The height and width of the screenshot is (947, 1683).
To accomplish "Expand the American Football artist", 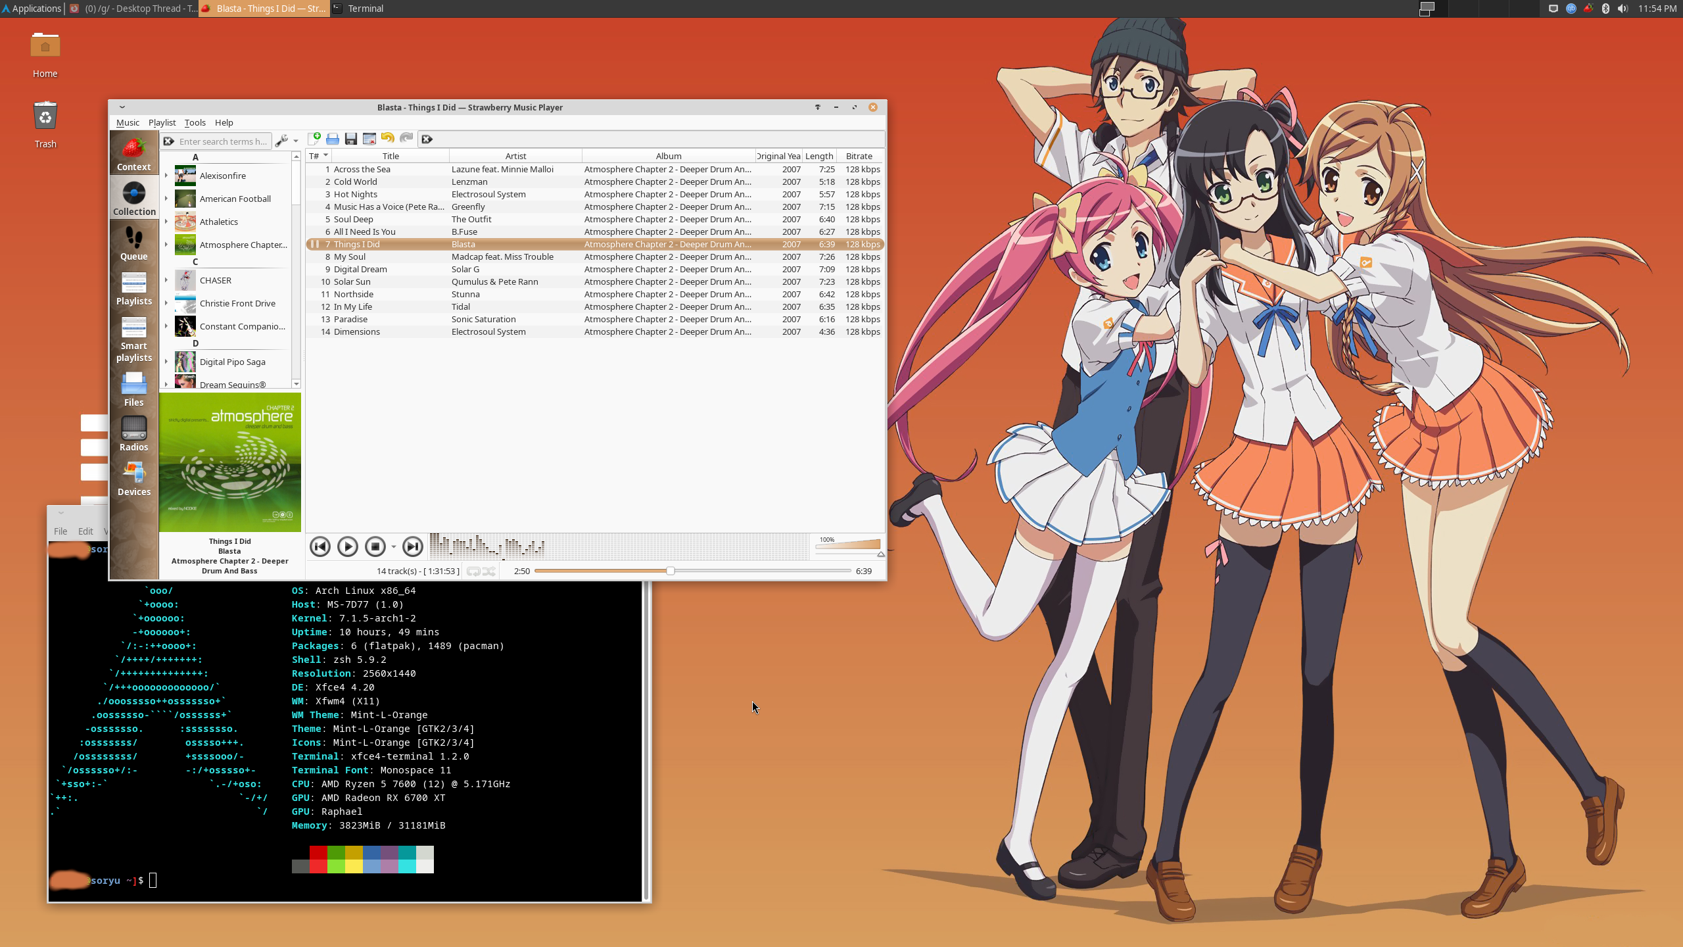I will click(x=166, y=199).
